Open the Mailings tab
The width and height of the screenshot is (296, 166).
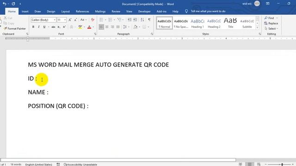(100, 12)
